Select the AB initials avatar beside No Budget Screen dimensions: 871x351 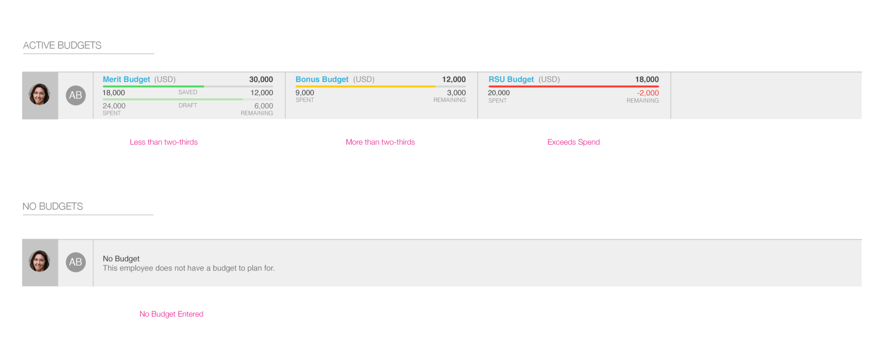[76, 262]
